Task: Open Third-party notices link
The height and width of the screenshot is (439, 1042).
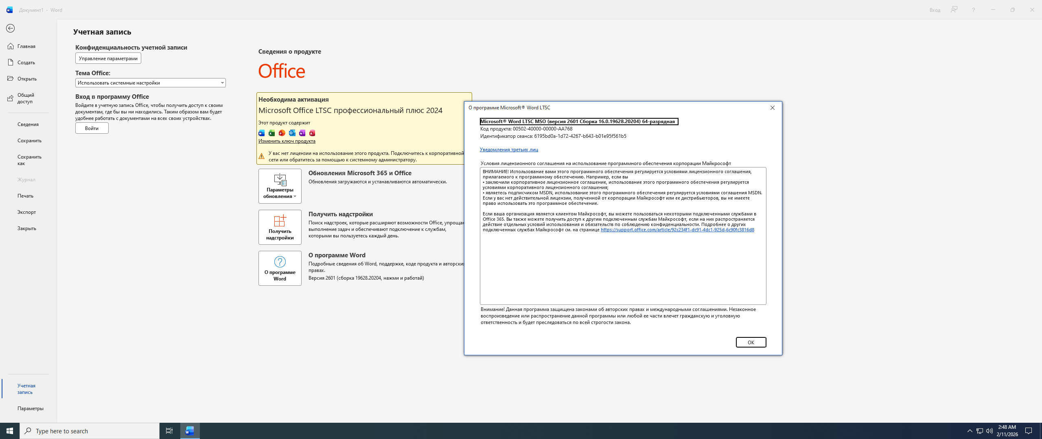Action: point(508,150)
